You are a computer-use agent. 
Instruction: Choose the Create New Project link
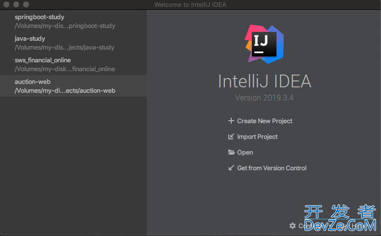[265, 121]
